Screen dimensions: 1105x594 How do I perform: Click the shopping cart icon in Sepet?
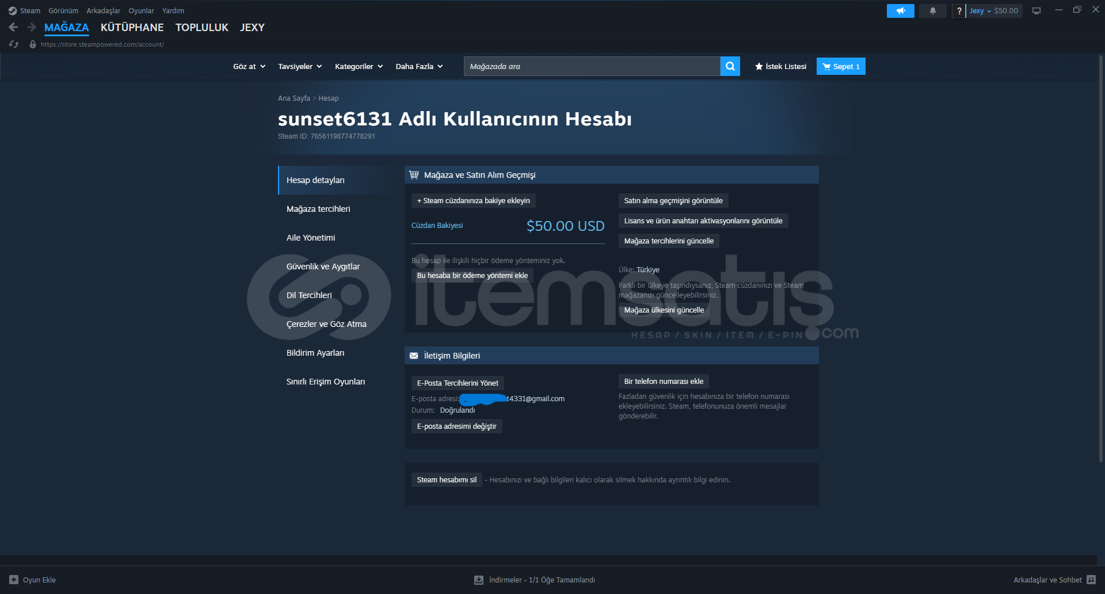point(826,67)
